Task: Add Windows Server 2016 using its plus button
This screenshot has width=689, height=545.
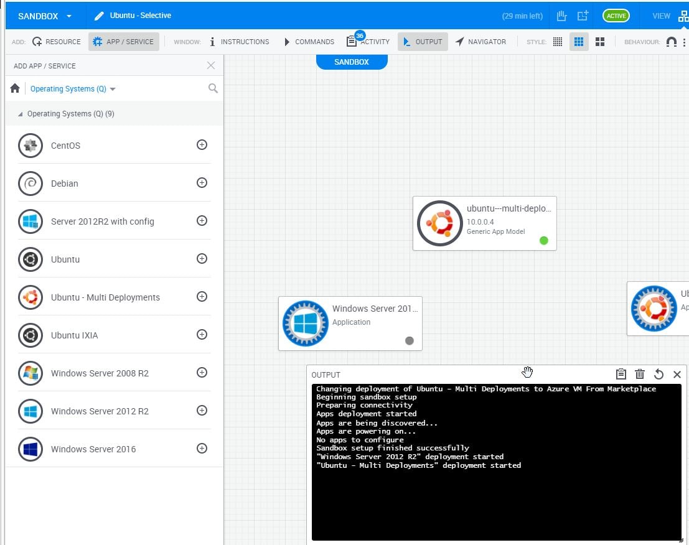Action: coord(202,449)
